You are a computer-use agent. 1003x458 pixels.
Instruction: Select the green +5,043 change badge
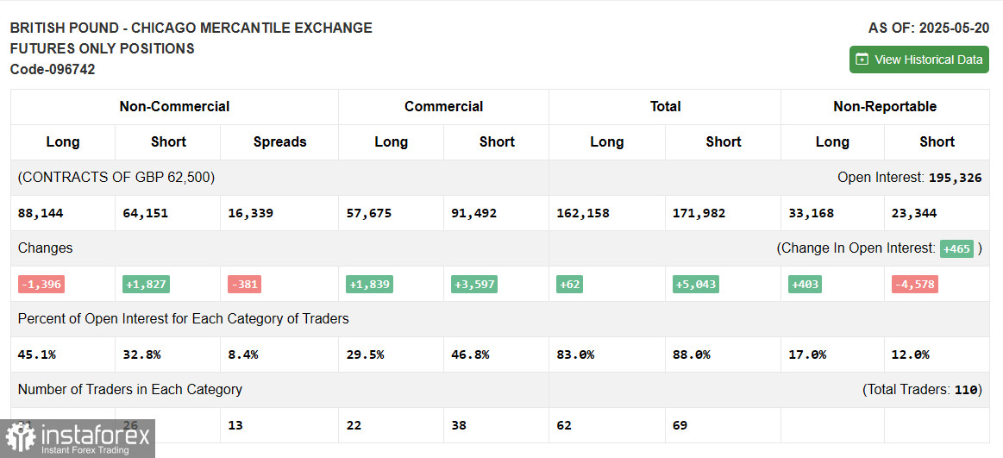click(695, 284)
